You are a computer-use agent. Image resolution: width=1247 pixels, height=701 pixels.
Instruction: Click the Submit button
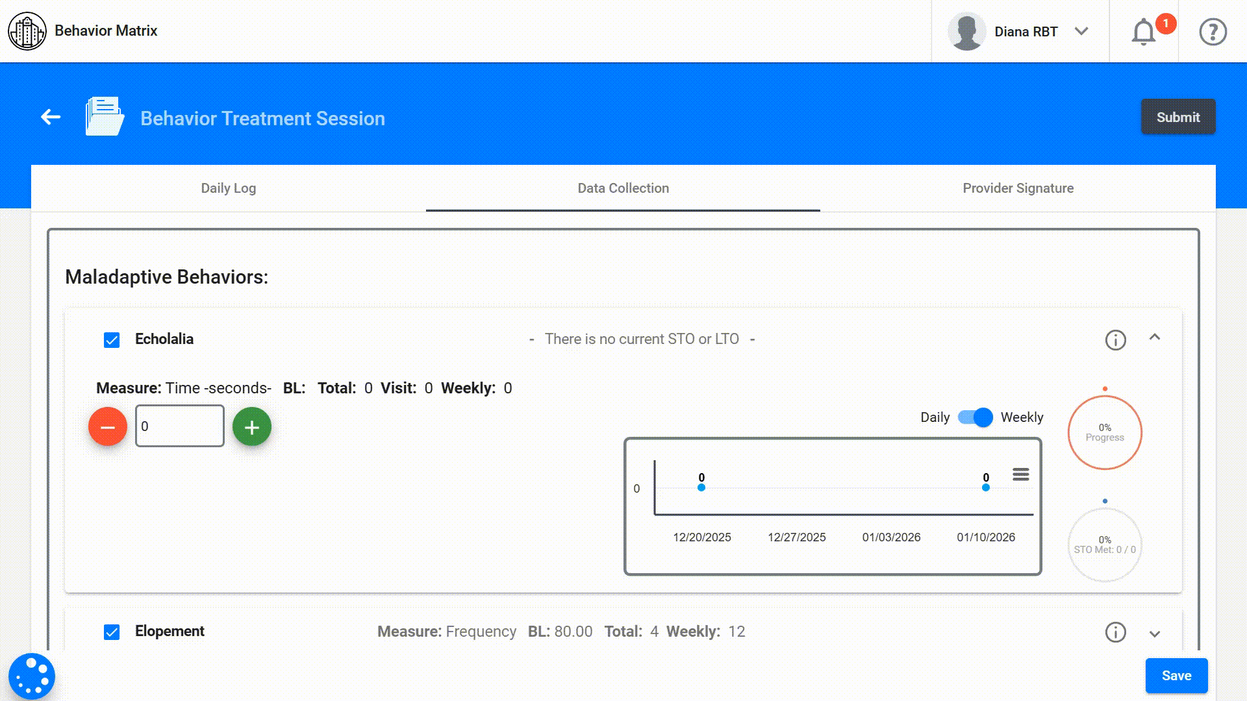[x=1178, y=117]
